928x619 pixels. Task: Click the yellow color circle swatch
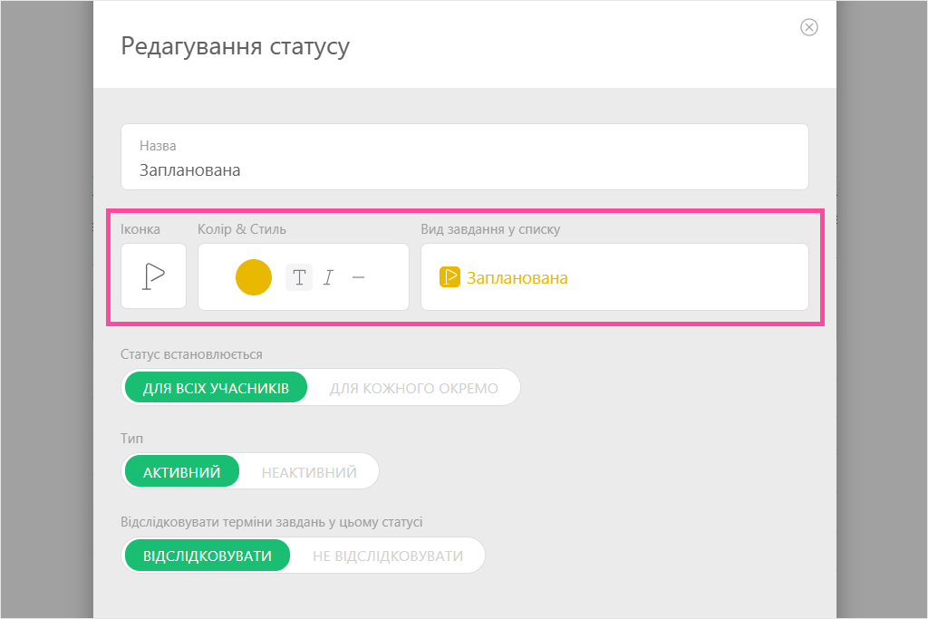click(x=254, y=277)
